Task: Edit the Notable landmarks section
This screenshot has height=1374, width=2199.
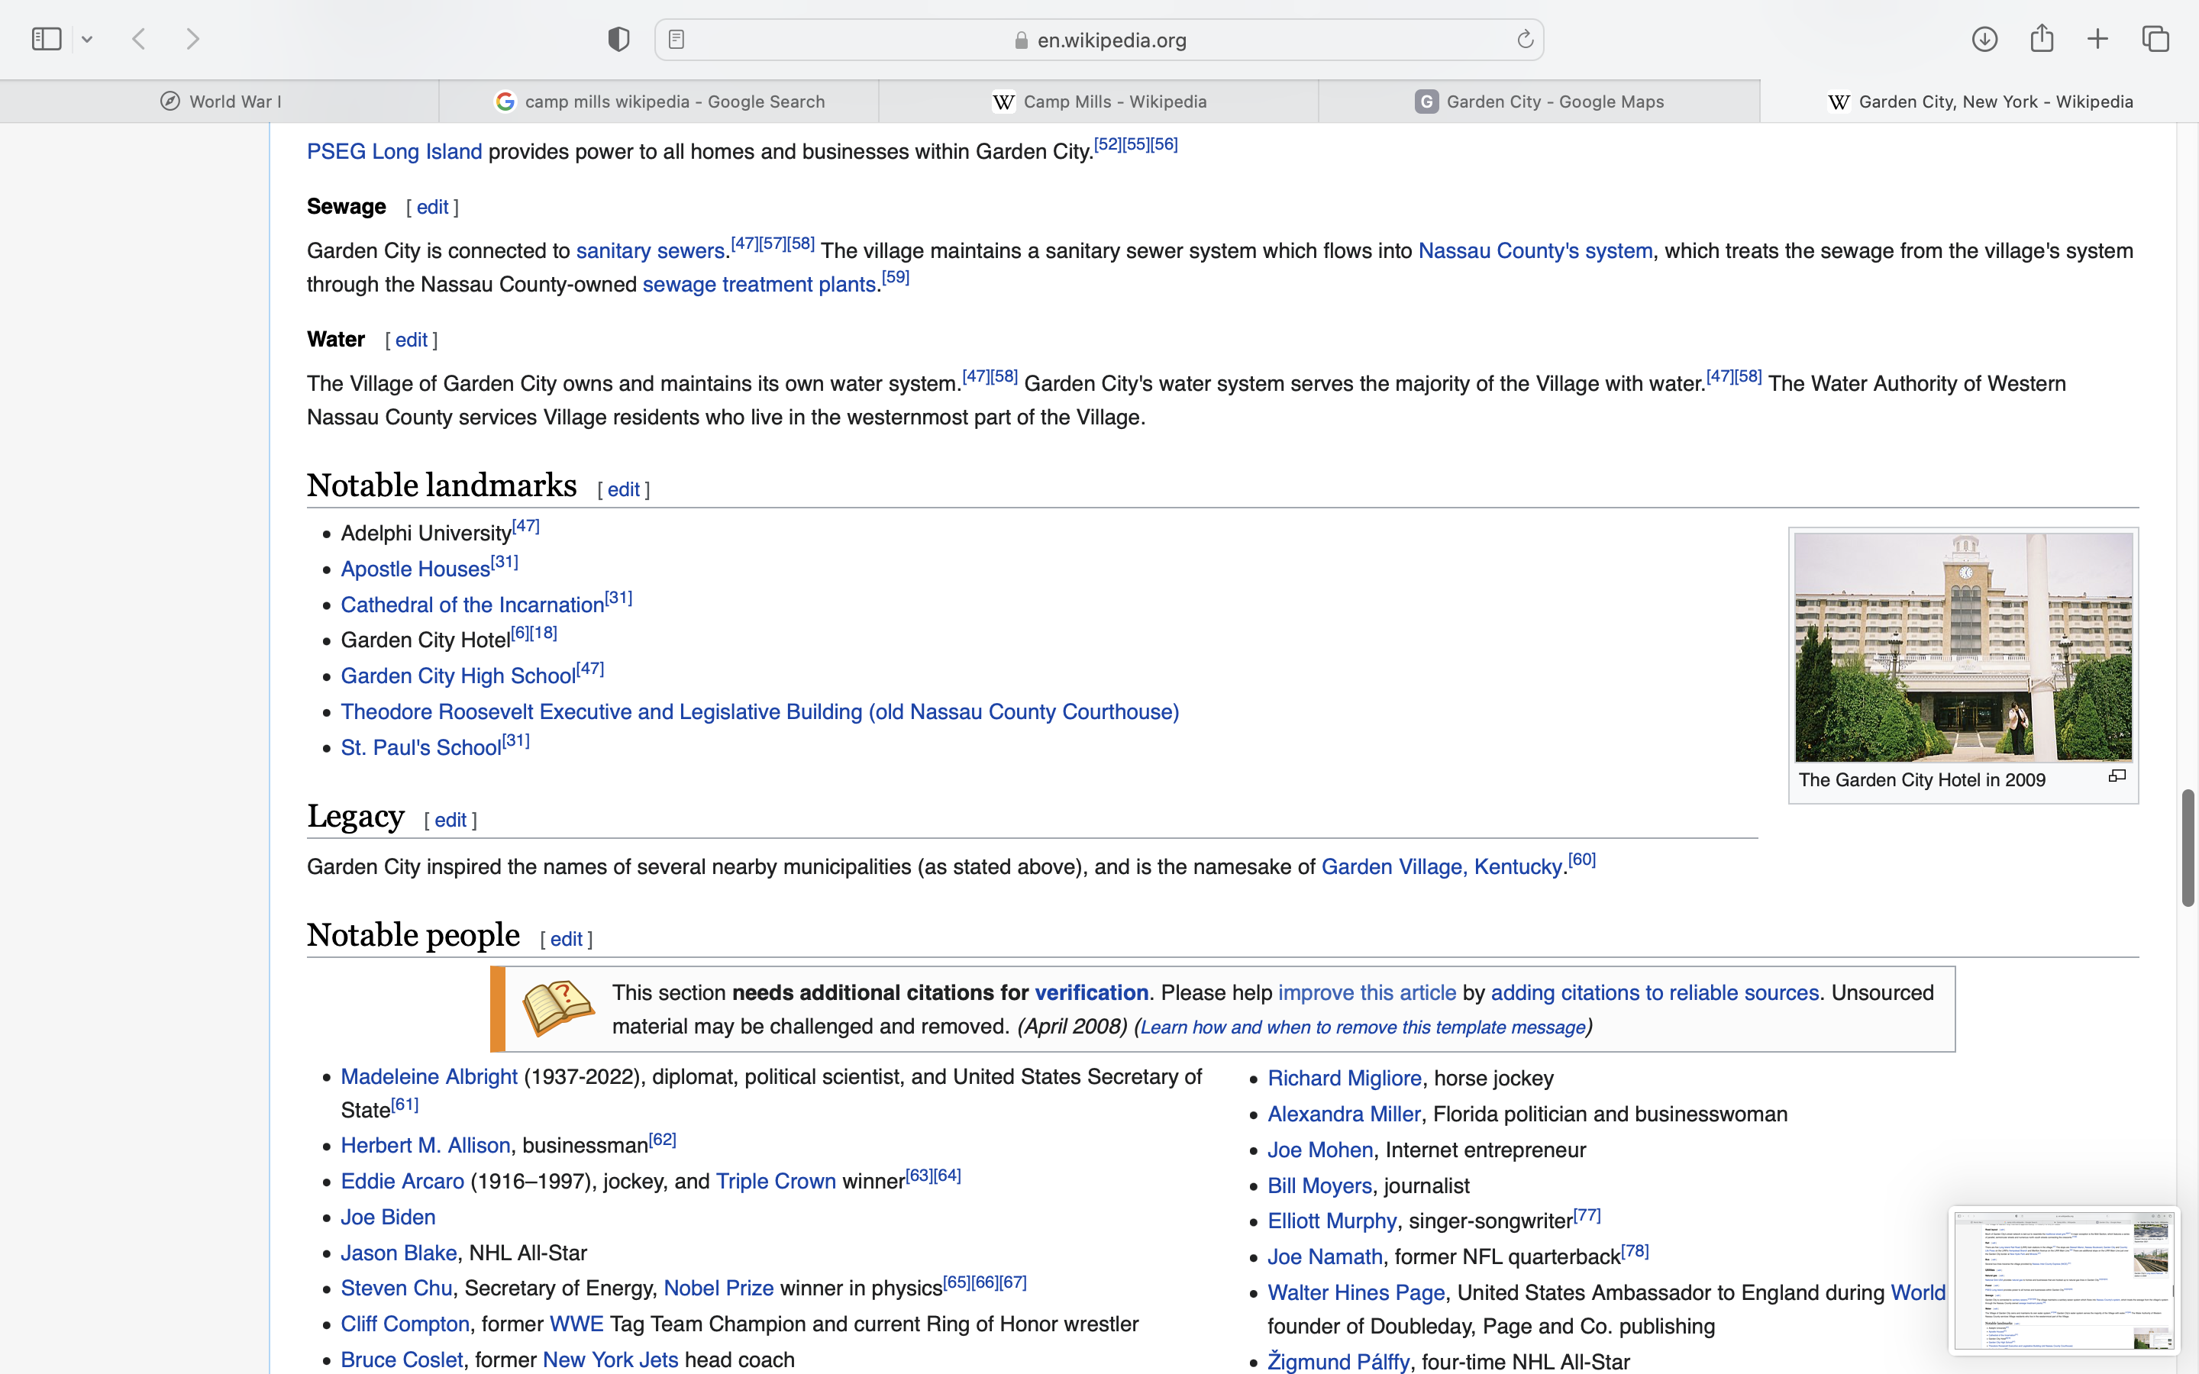Action: (623, 490)
